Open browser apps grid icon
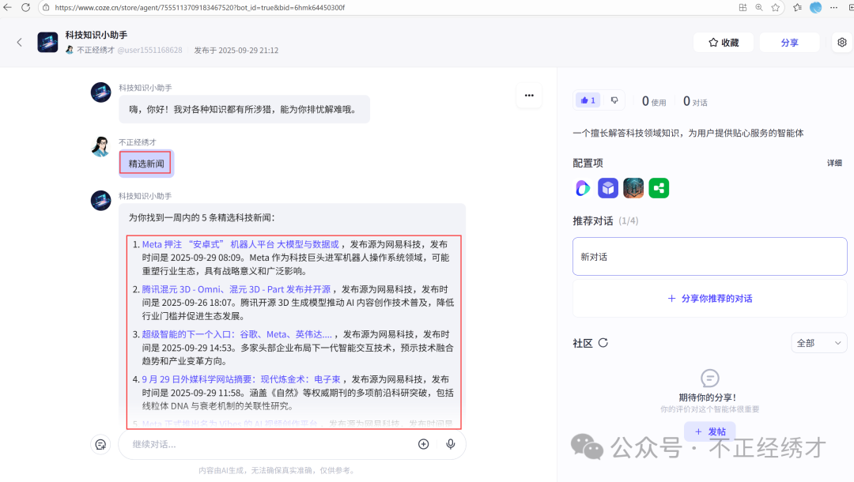 pos(743,8)
